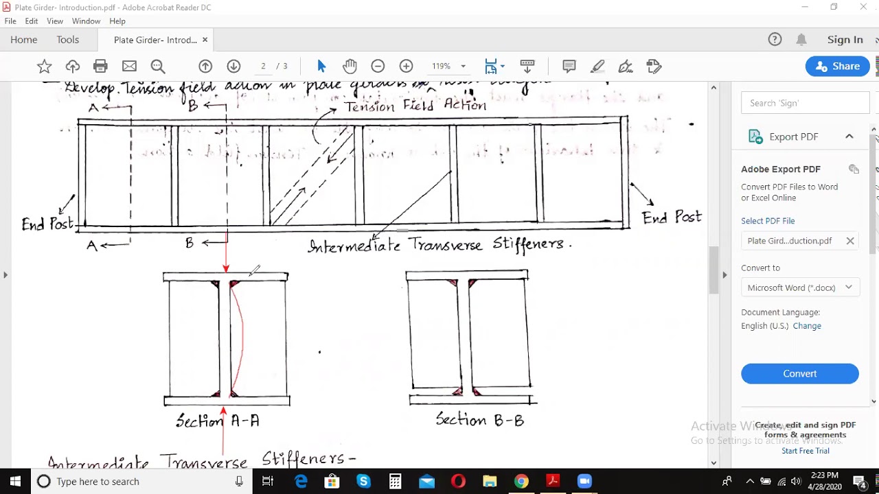
Task: Open the Windows Start menu
Action: coord(15,482)
